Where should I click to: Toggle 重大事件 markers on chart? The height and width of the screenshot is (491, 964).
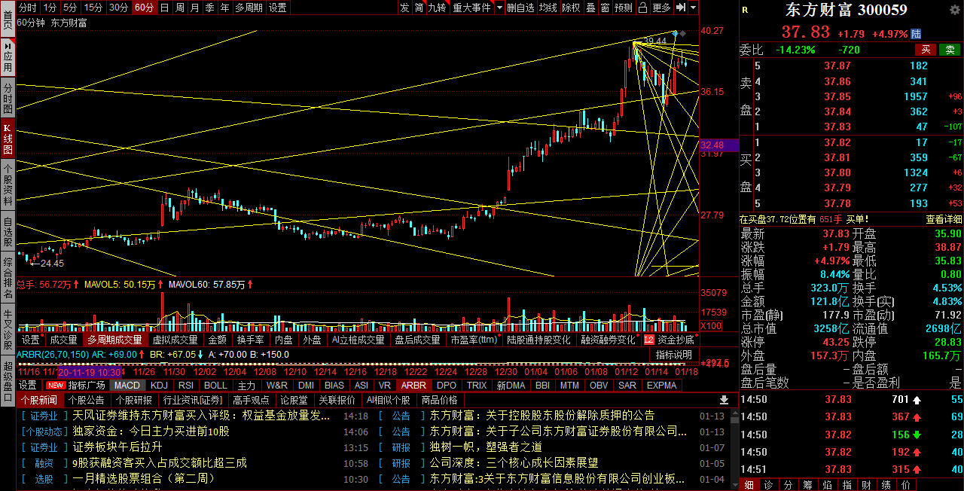pos(471,8)
